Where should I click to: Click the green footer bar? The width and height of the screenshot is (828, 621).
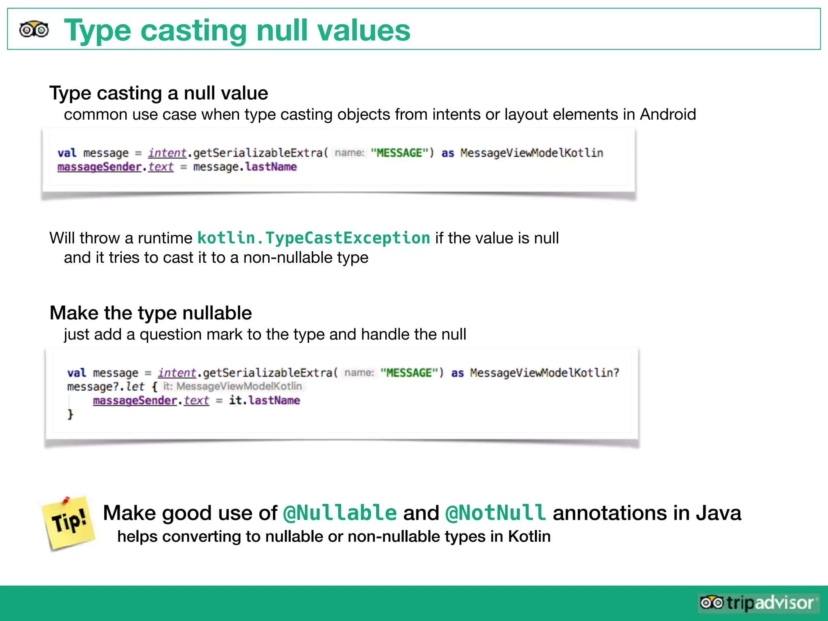pyautogui.click(x=323, y=603)
